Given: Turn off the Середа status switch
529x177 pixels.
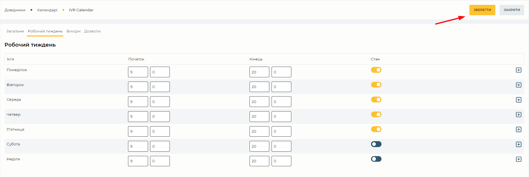Looking at the screenshot, I should 376,99.
